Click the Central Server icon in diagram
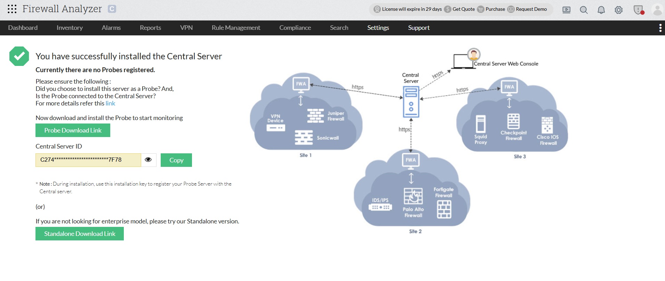Viewport: 665px width, 281px height. tap(411, 102)
